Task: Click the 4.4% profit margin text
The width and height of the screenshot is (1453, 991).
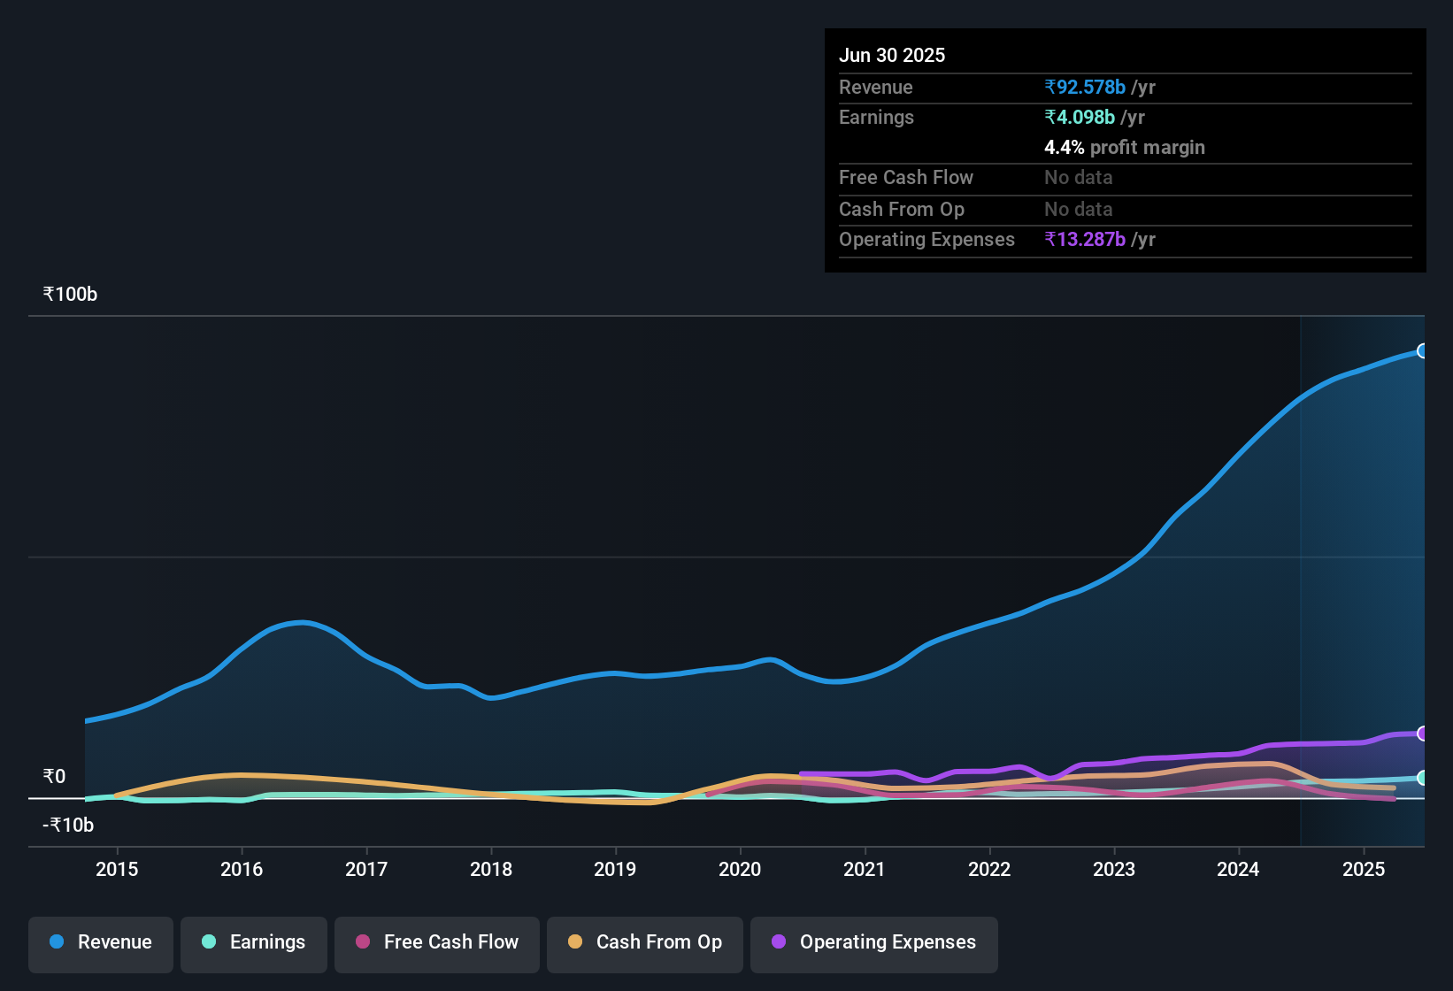Action: 1124,148
